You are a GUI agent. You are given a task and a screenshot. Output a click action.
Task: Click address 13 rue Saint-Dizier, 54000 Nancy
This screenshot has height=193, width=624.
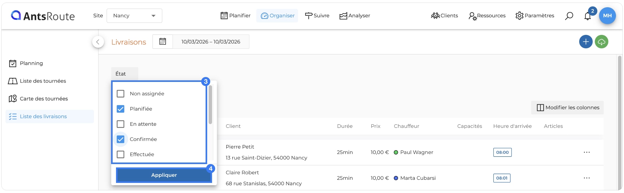[x=266, y=158]
